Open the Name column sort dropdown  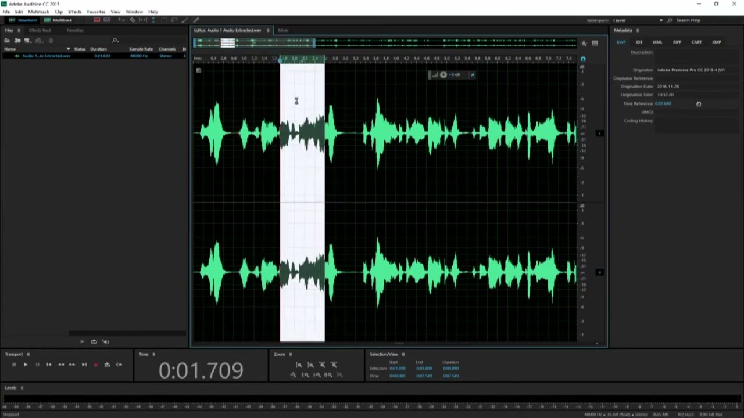68,49
